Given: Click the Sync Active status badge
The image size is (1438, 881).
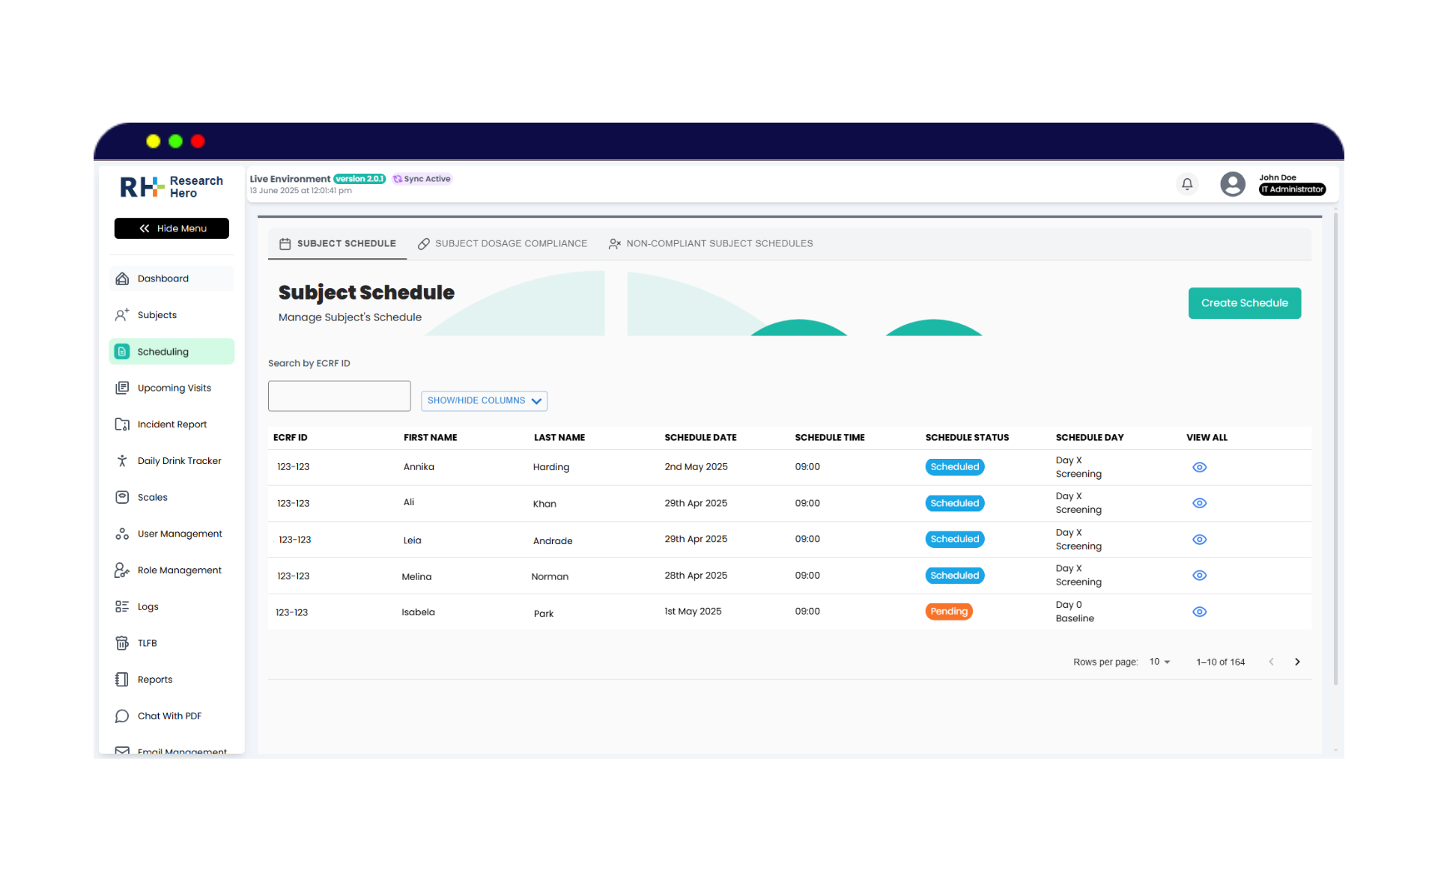Looking at the screenshot, I should click(x=422, y=179).
